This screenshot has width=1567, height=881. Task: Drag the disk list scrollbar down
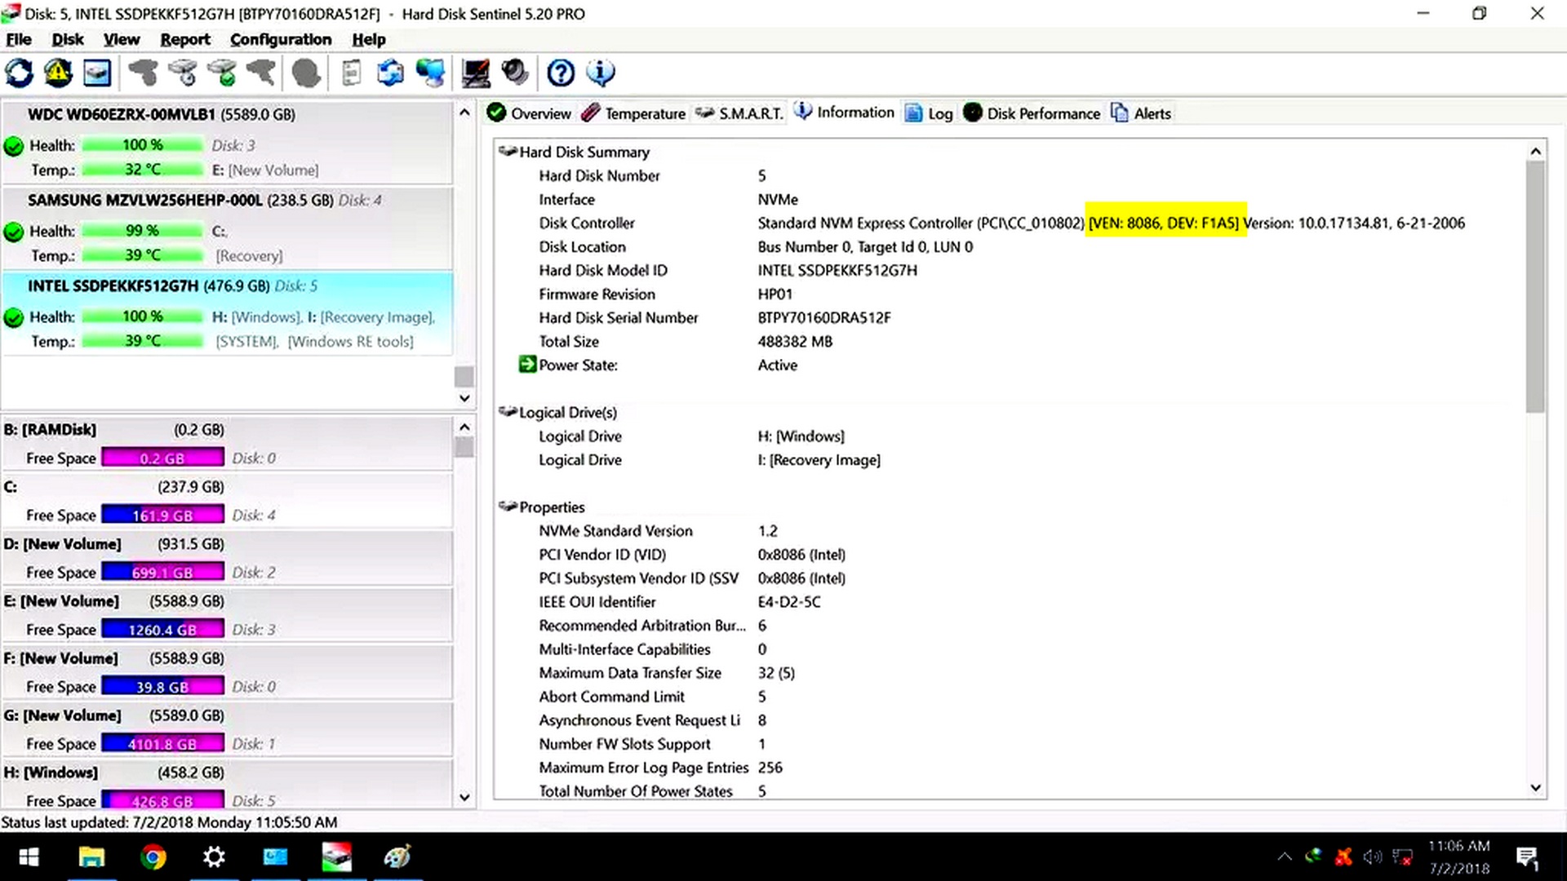pos(465,397)
